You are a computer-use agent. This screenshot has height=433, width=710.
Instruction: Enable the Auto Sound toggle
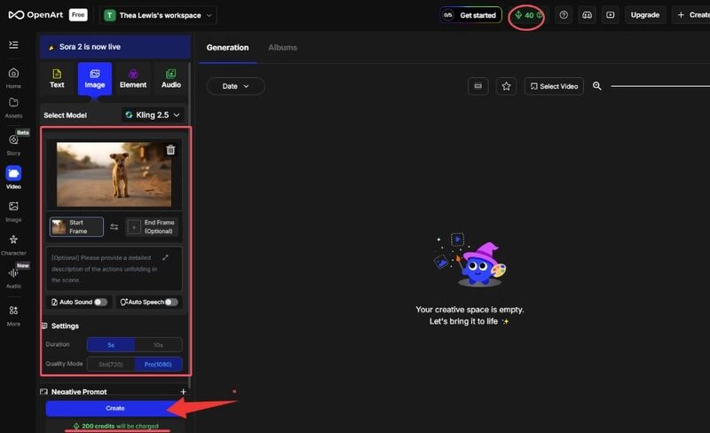(x=100, y=302)
